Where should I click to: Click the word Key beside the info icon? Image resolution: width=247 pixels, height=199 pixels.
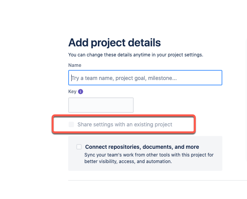coord(72,92)
